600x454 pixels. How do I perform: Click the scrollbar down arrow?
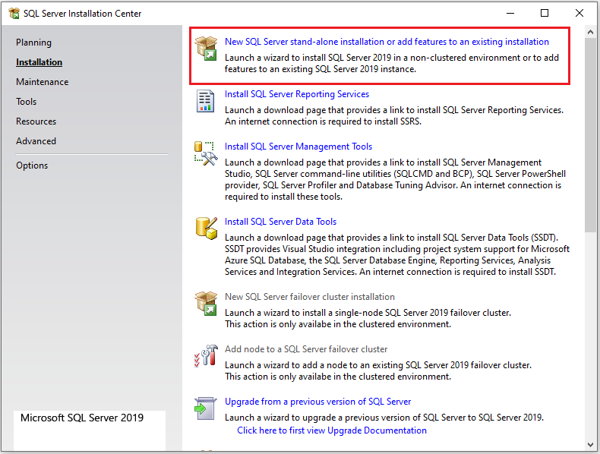[x=592, y=443]
